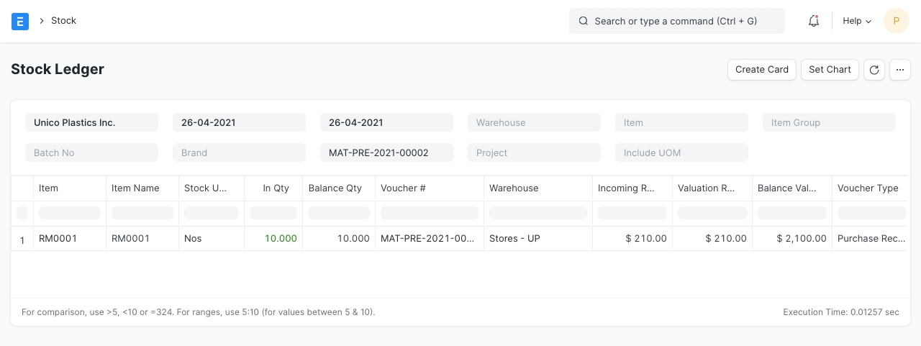Open the Warehouse filter dropdown

click(534, 123)
